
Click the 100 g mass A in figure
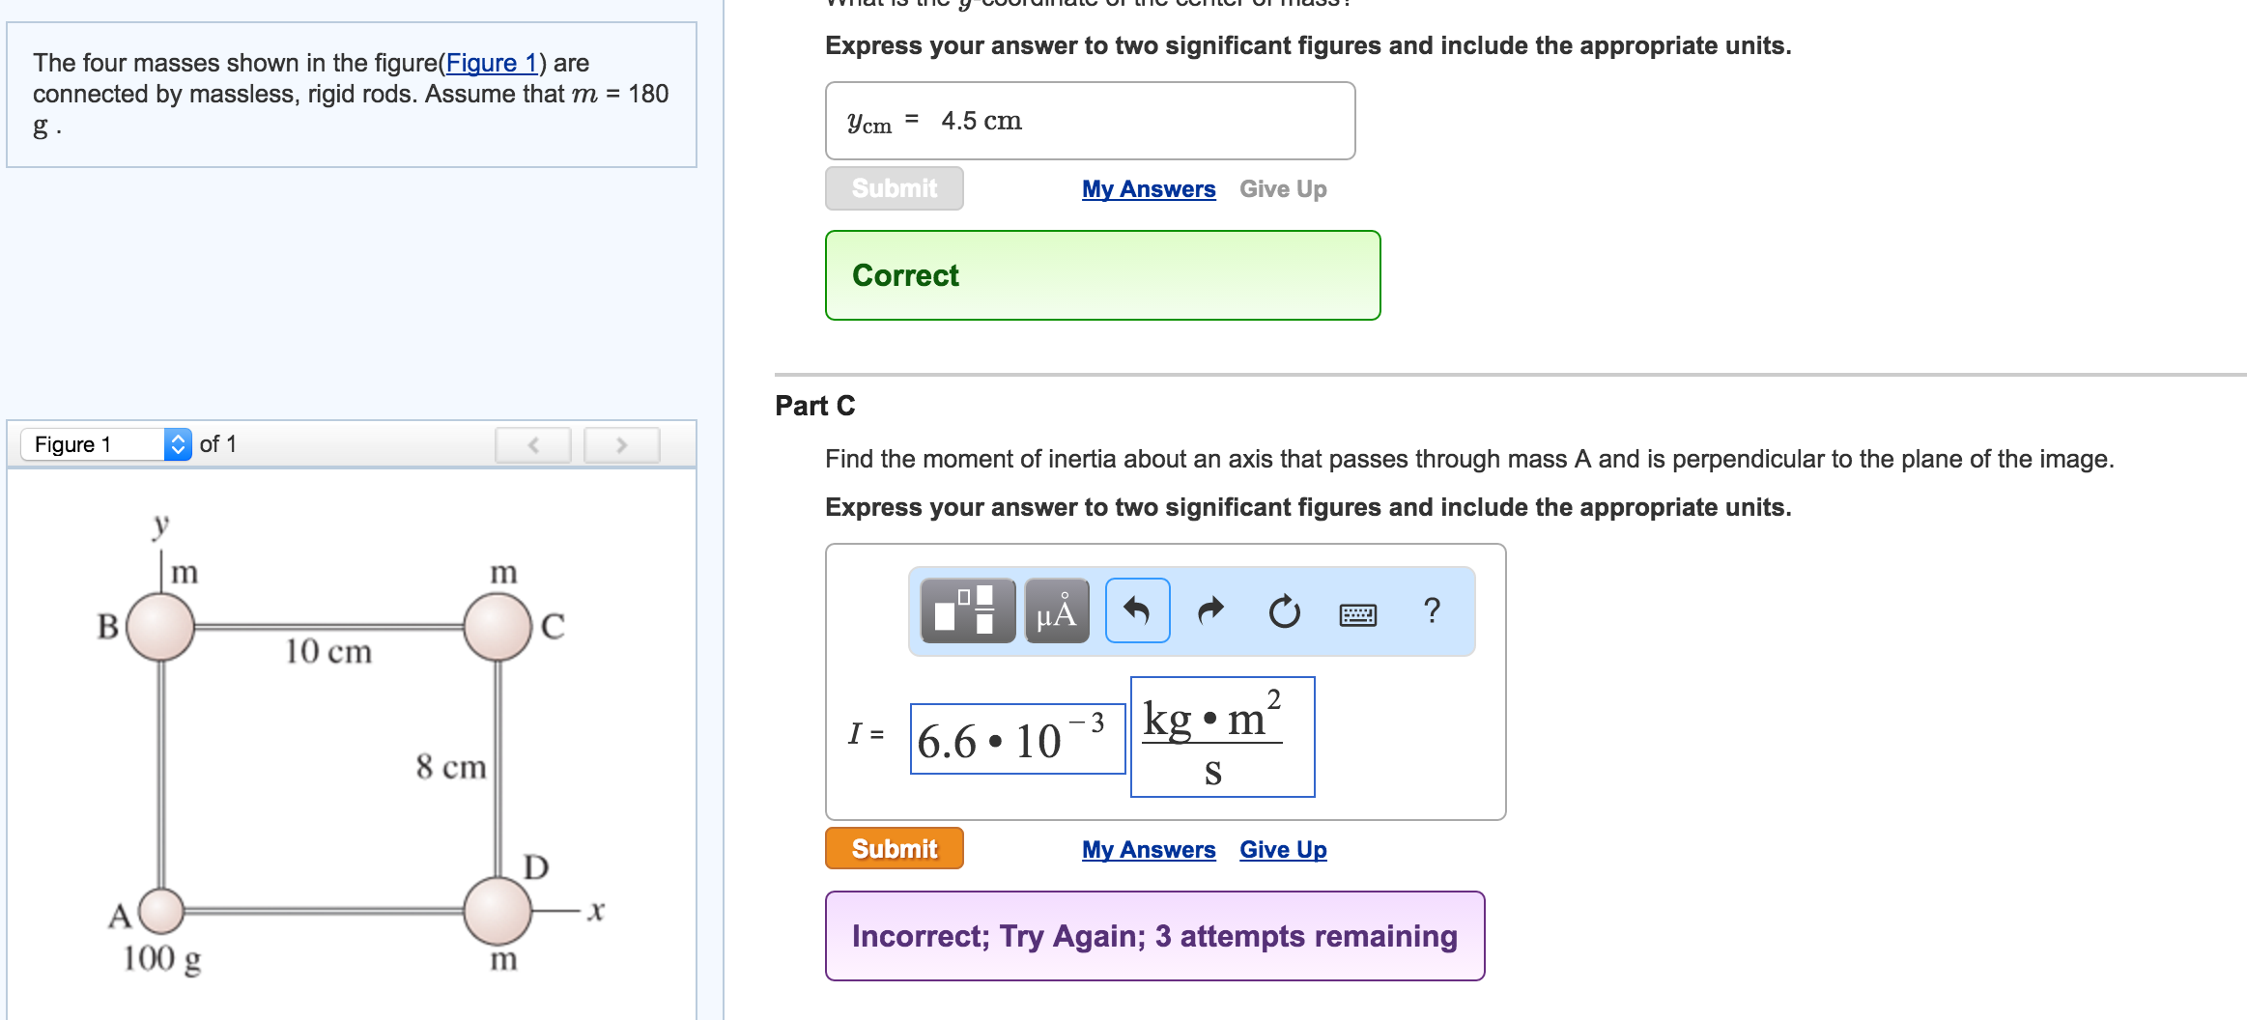click(x=161, y=910)
